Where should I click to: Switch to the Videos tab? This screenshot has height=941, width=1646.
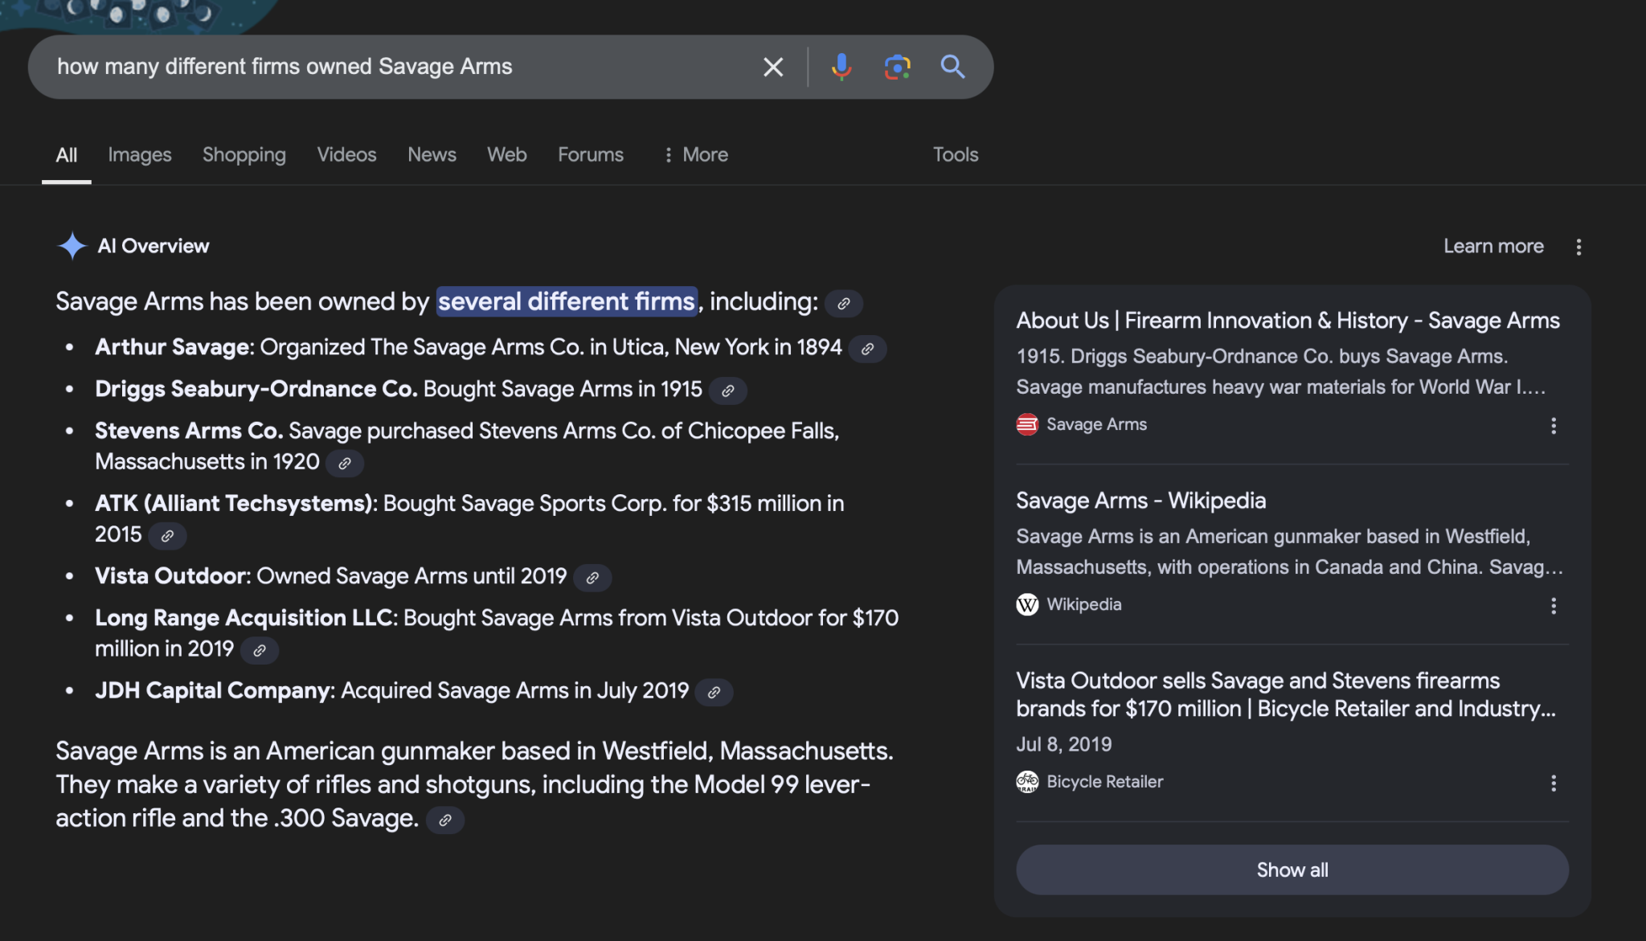pos(346,154)
